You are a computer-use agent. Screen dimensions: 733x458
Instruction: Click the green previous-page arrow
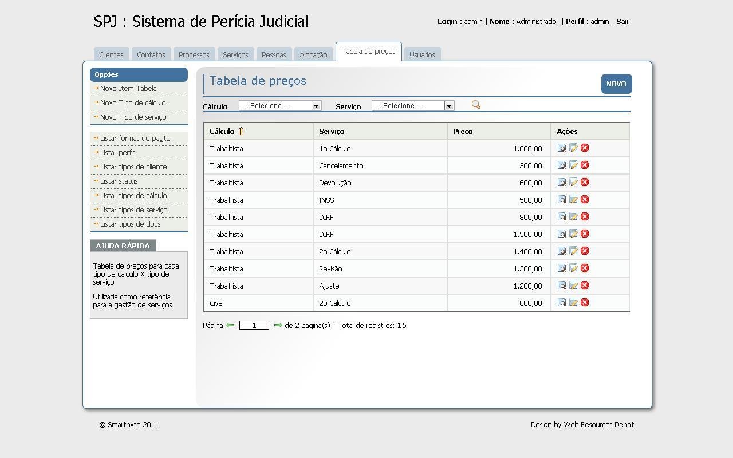(229, 325)
